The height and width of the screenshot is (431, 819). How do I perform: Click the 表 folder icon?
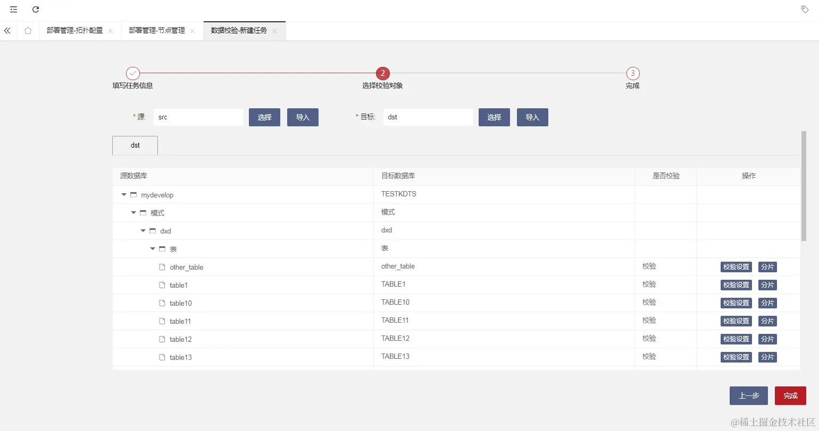(162, 249)
